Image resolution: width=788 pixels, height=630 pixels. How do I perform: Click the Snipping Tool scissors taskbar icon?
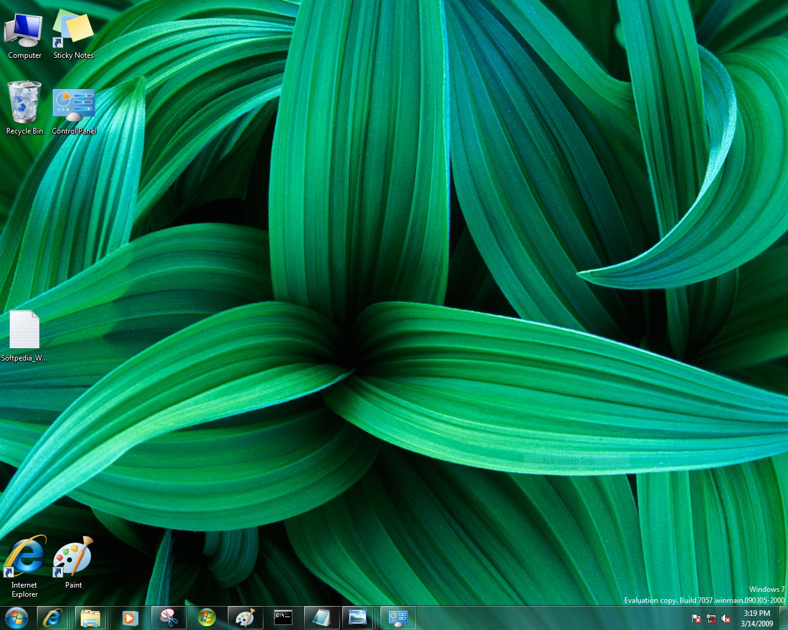click(x=168, y=618)
